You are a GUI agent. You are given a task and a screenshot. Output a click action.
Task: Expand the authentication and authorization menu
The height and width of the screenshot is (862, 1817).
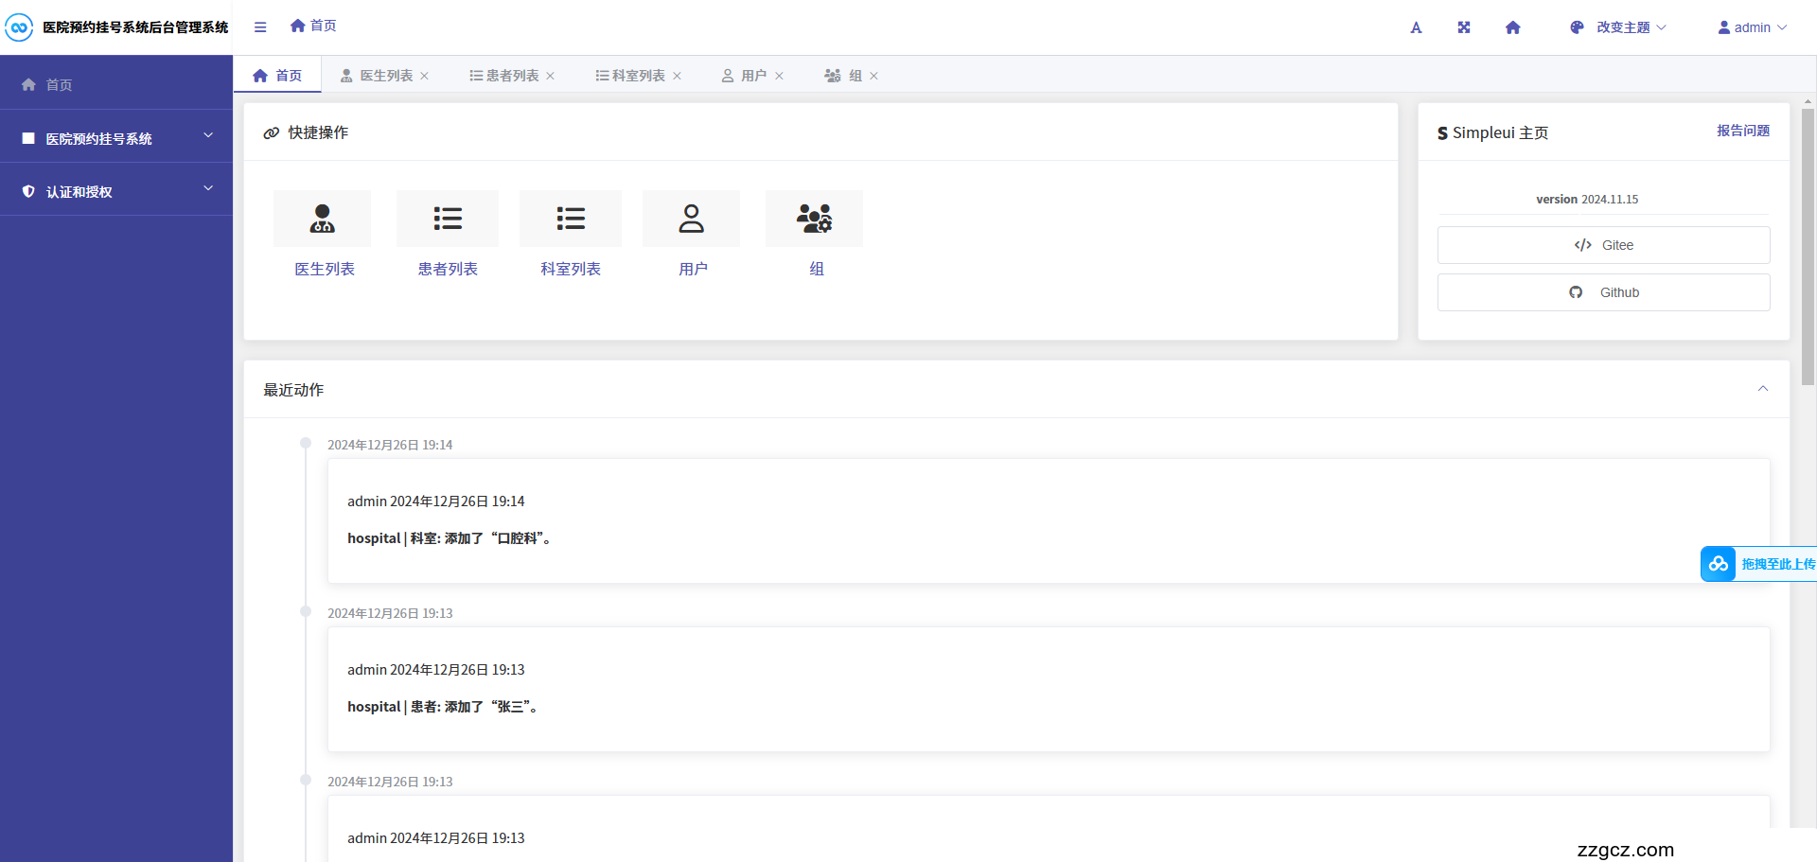point(116,191)
